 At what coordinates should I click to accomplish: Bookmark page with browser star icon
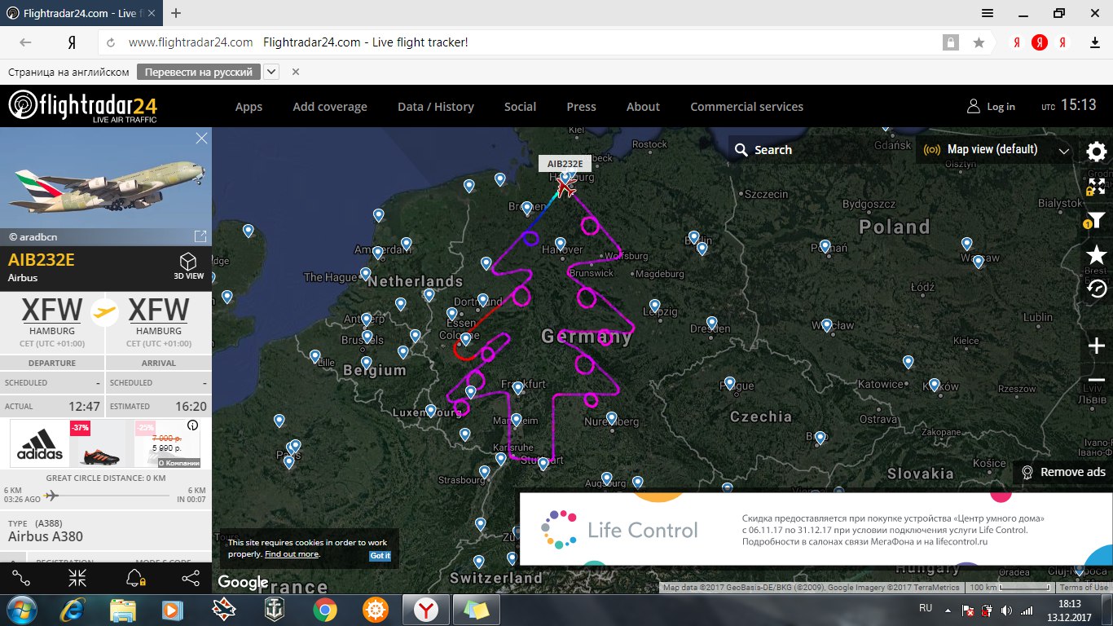[x=979, y=43]
